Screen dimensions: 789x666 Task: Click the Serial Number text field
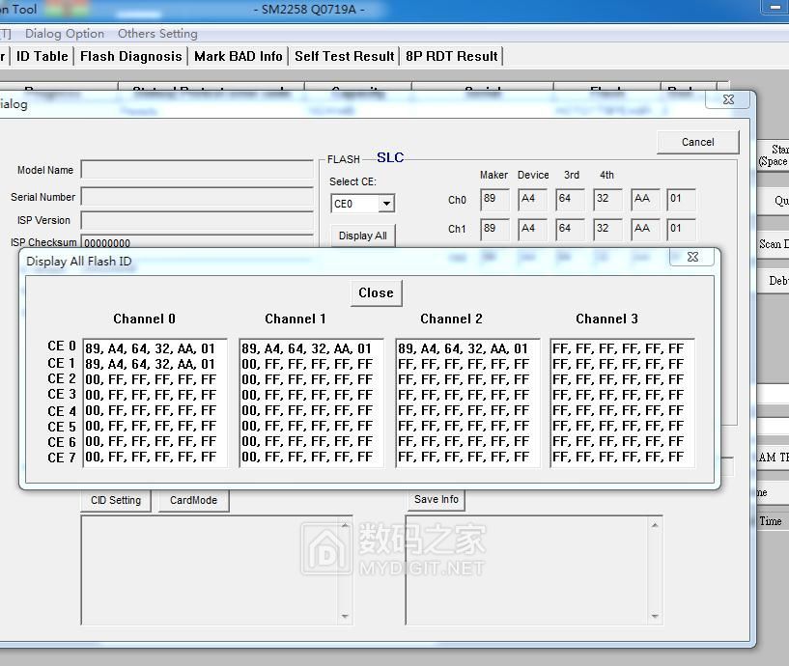pyautogui.click(x=197, y=197)
